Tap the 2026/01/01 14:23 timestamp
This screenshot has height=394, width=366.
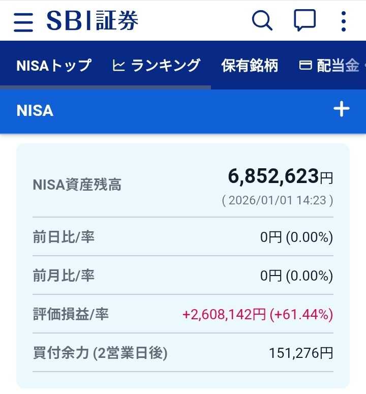[278, 200]
